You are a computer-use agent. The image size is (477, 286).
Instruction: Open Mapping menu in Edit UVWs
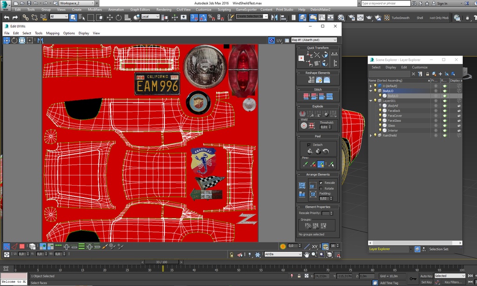point(53,33)
